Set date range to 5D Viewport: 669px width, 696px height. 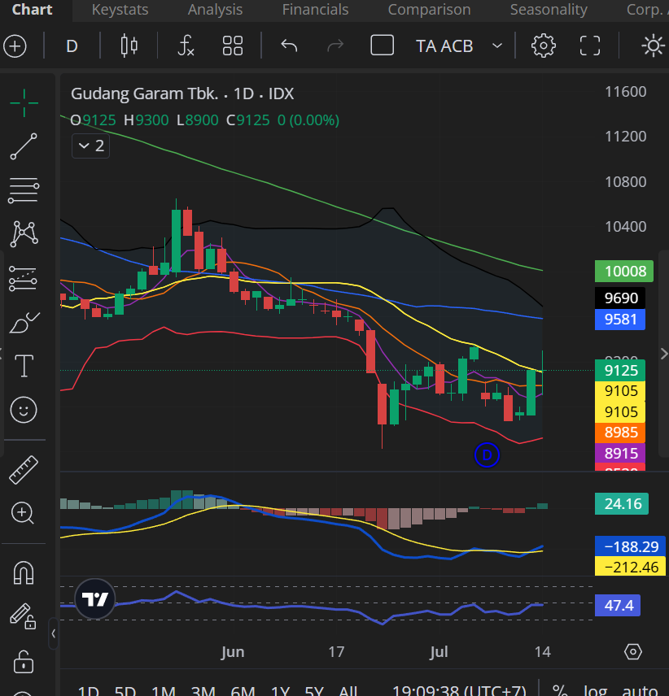[x=125, y=690]
